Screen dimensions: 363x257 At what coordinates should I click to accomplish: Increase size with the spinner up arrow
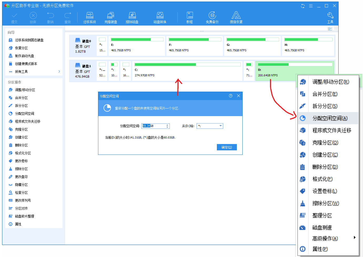pyautogui.click(x=167, y=125)
